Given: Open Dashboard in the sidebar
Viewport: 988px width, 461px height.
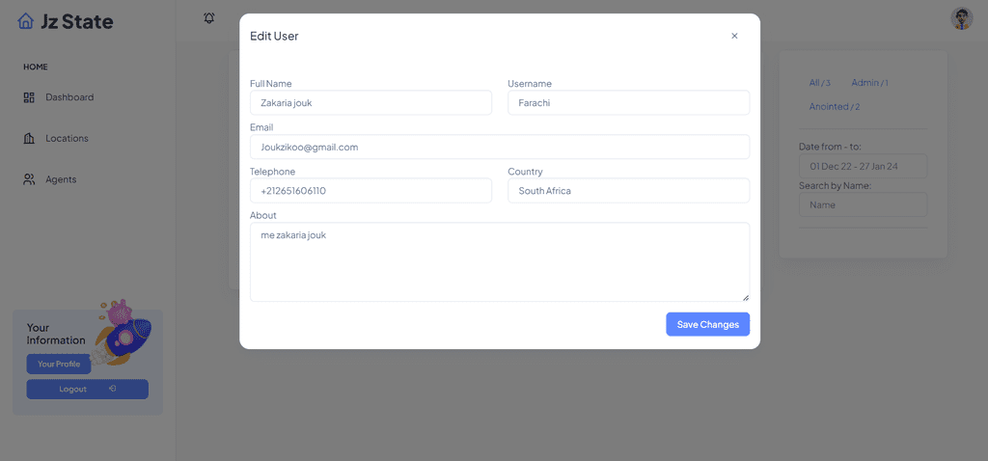Looking at the screenshot, I should (x=69, y=97).
